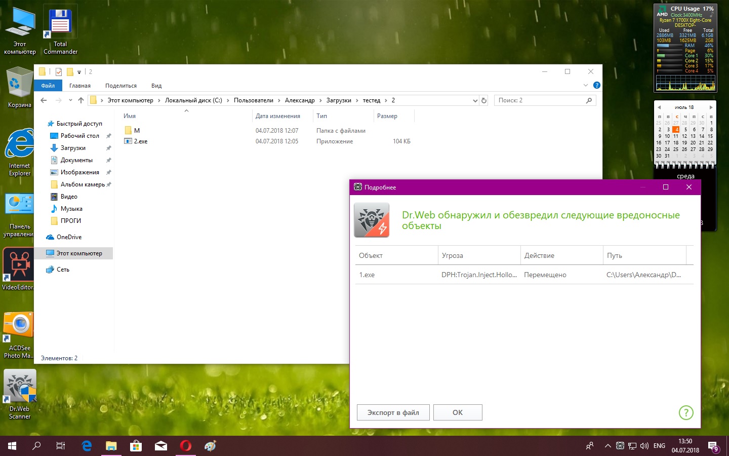Viewport: 729px width, 456px height.
Task: Open the Файл menu tab
Action: [48, 86]
